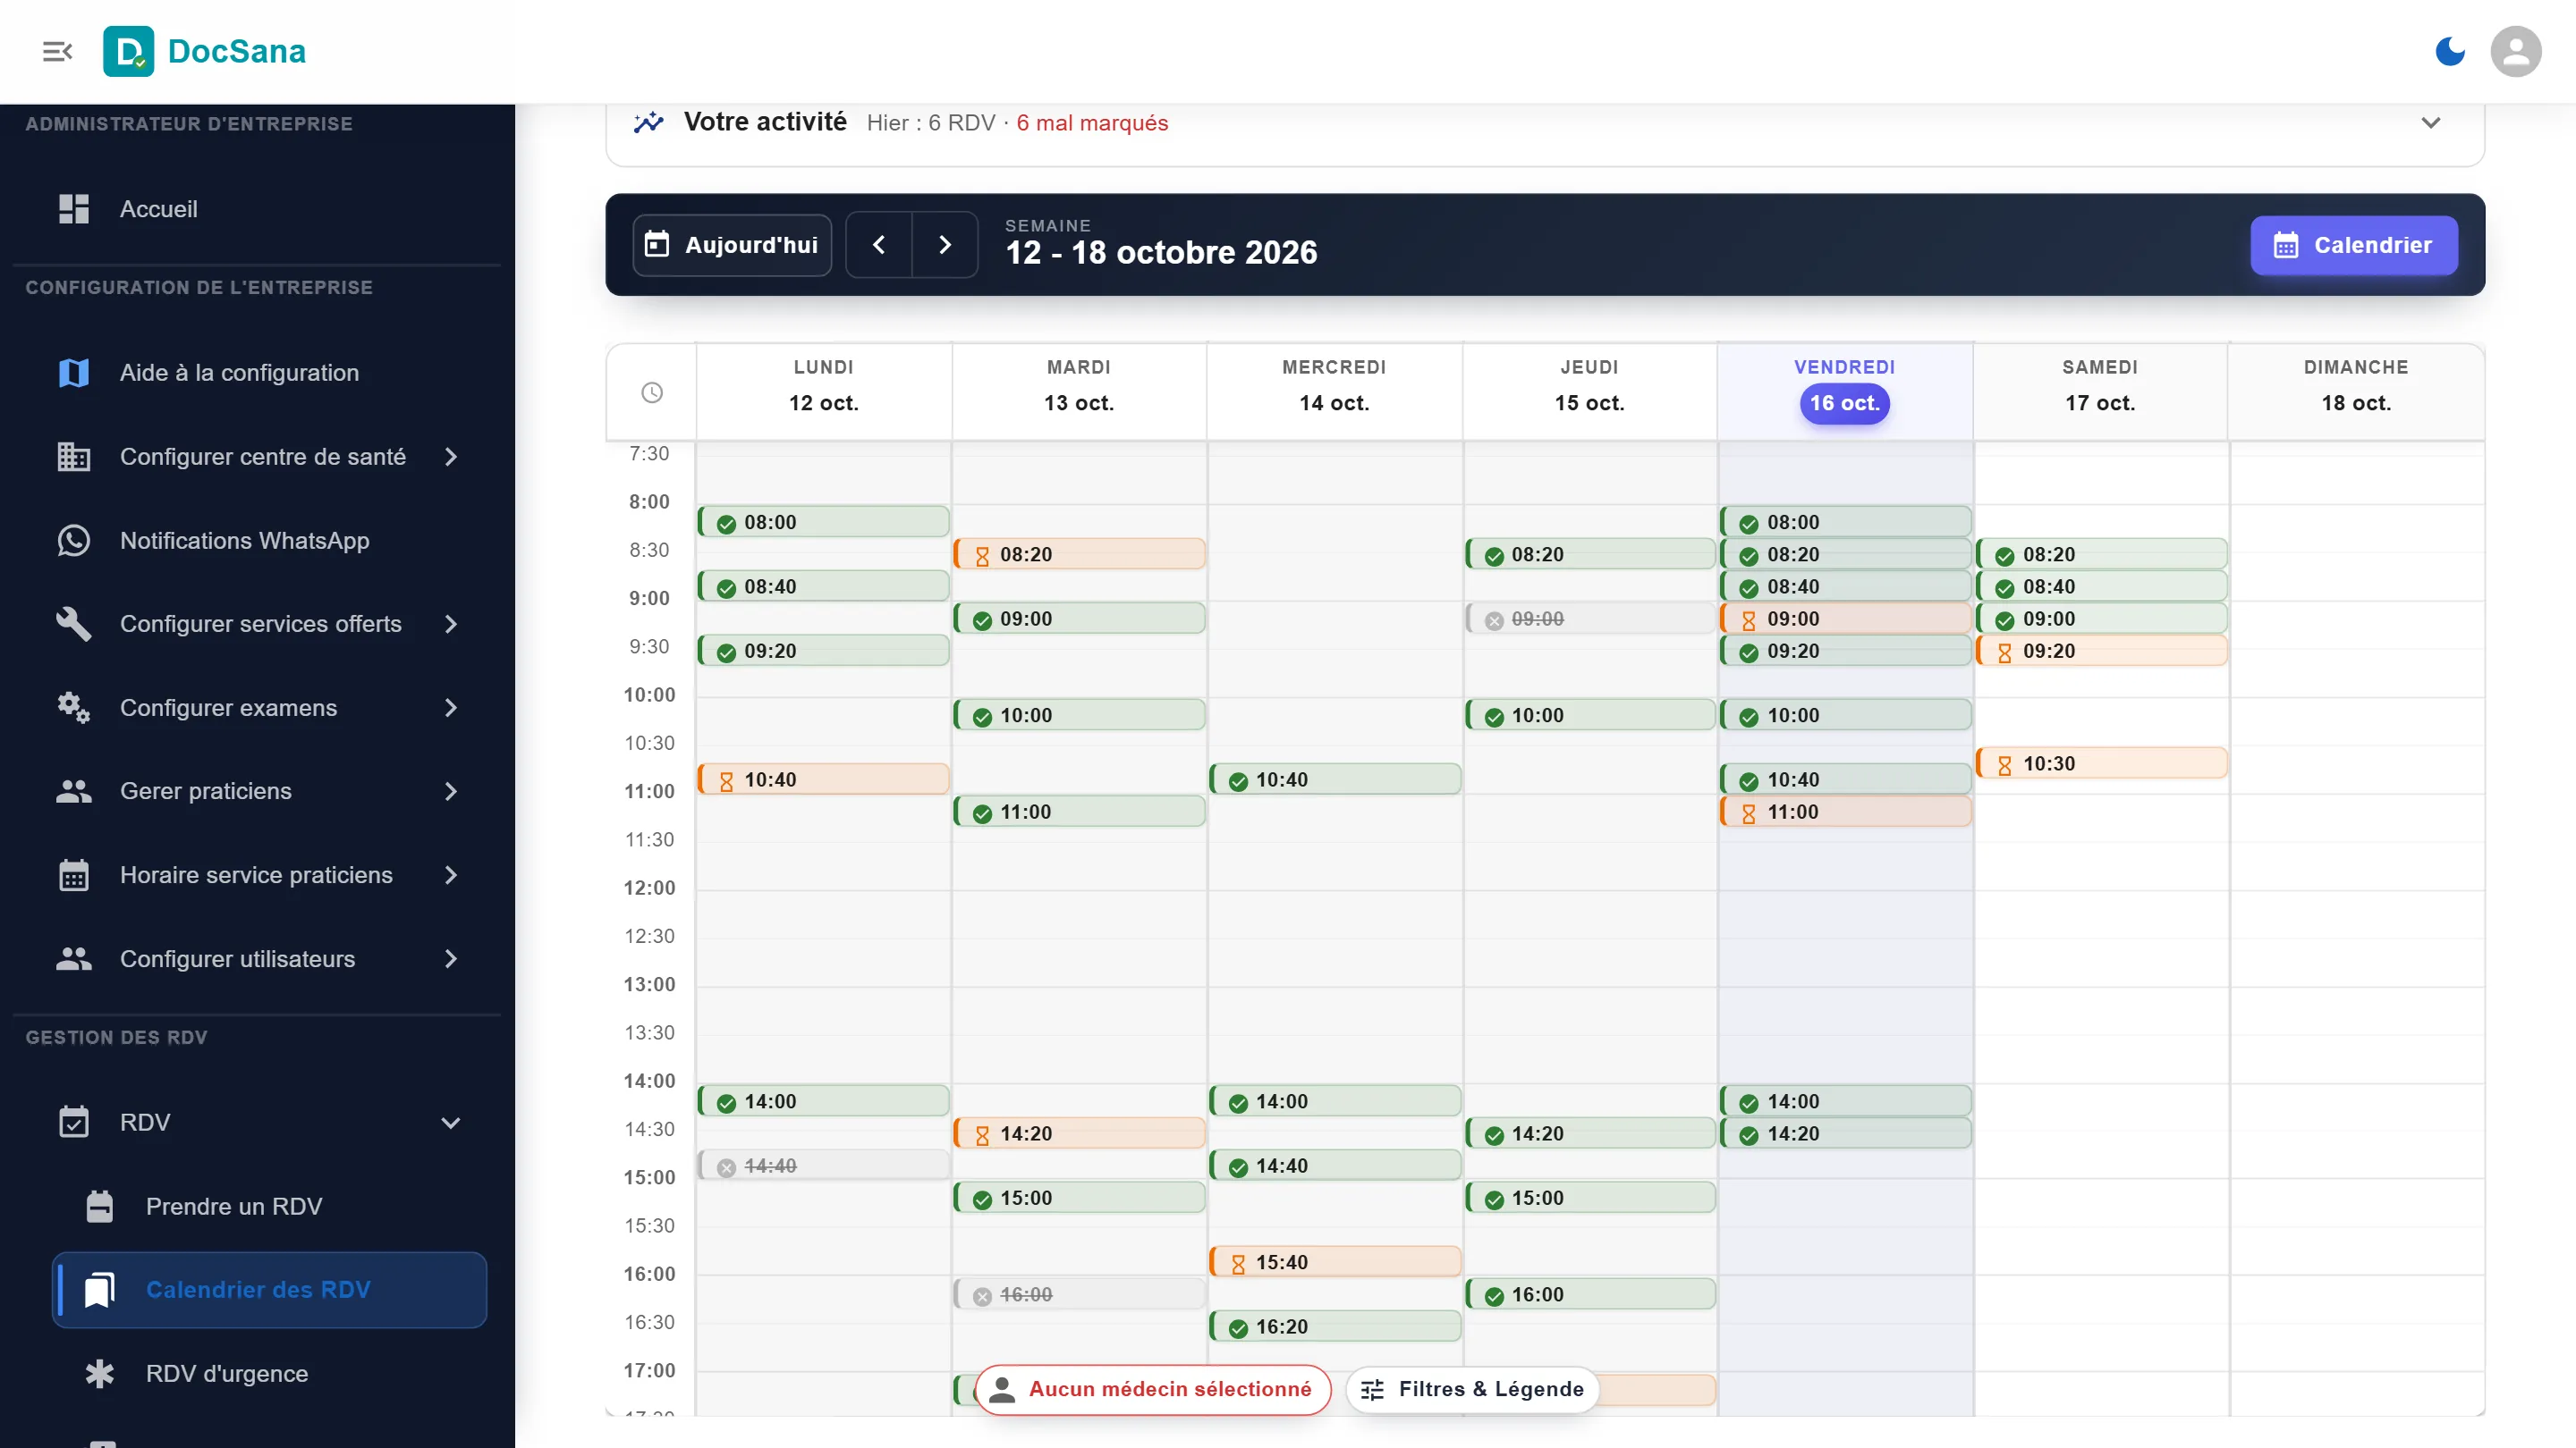Open Aucun médecin sélectionné doctor picker

[1153, 1389]
